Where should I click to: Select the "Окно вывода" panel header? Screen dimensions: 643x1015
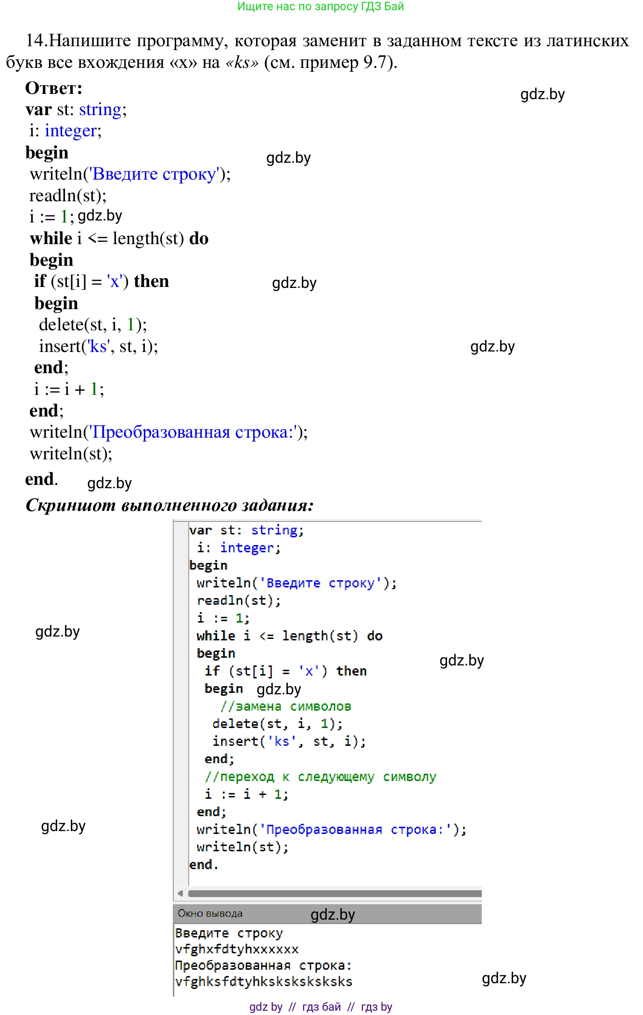tap(210, 913)
